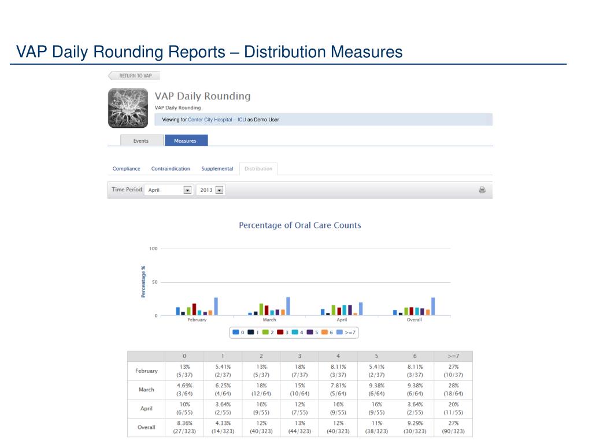
Task: Click the March >=7 bar in chart
Action: coord(288,306)
